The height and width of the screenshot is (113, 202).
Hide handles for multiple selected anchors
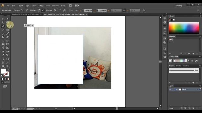[x=43, y=10]
